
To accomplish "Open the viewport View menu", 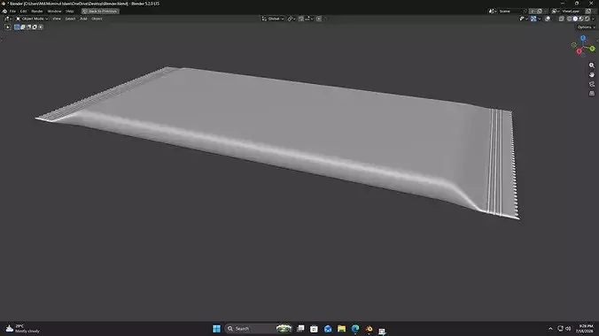I will 57,19.
